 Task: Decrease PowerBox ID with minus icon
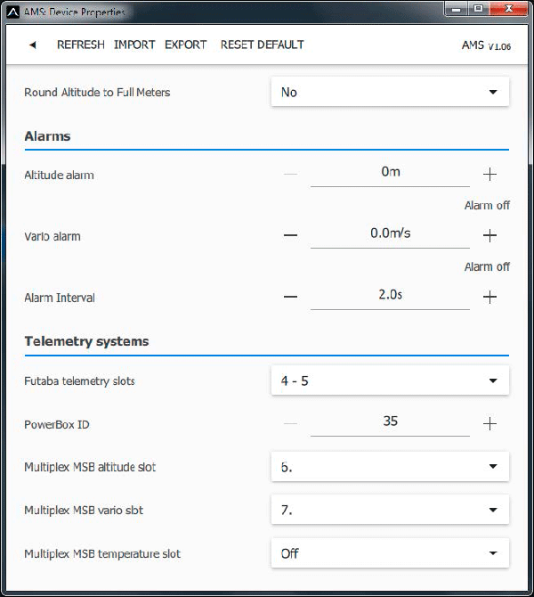[290, 424]
